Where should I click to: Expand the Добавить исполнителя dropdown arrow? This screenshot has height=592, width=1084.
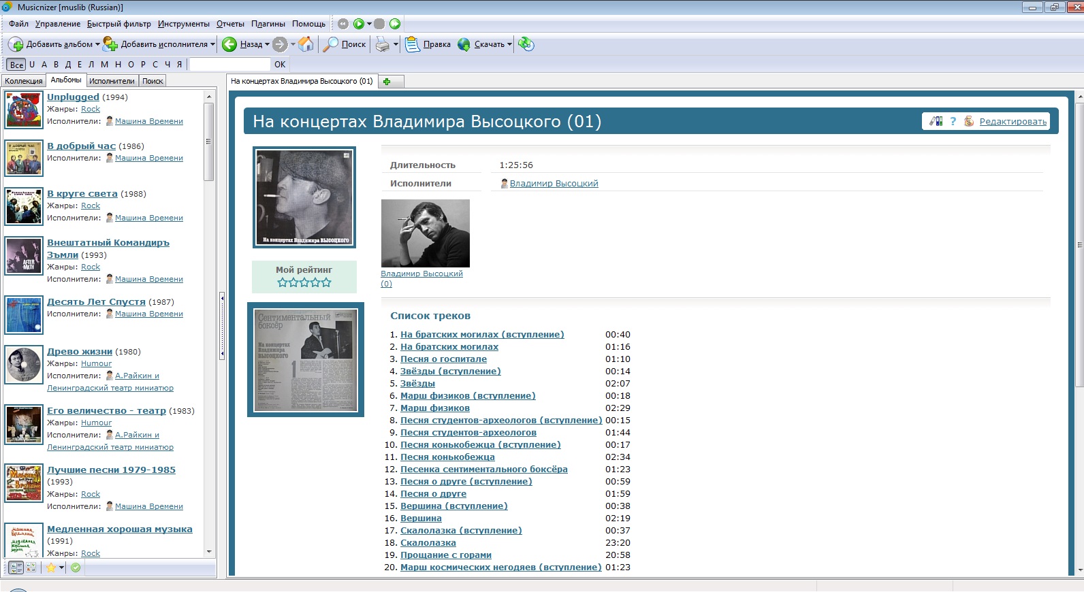pos(212,45)
